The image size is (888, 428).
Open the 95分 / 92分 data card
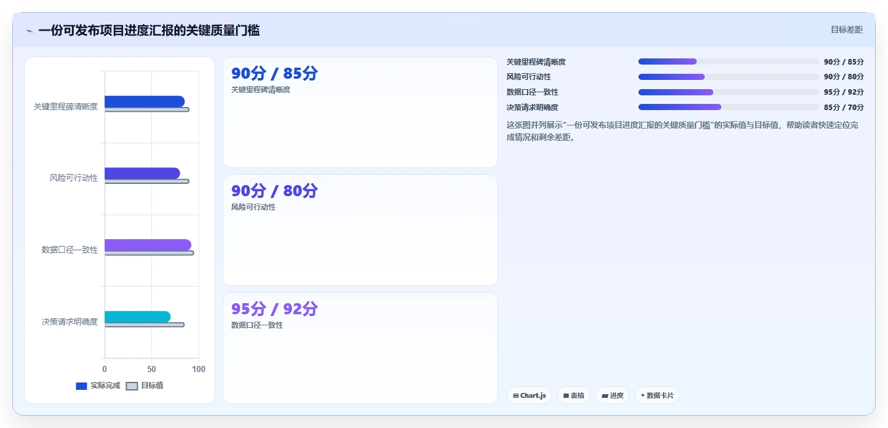click(x=360, y=348)
